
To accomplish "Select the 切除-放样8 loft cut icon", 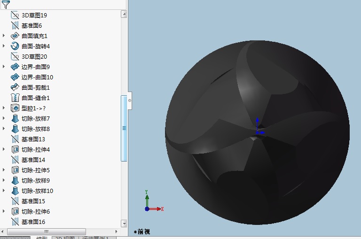I will [15, 129].
